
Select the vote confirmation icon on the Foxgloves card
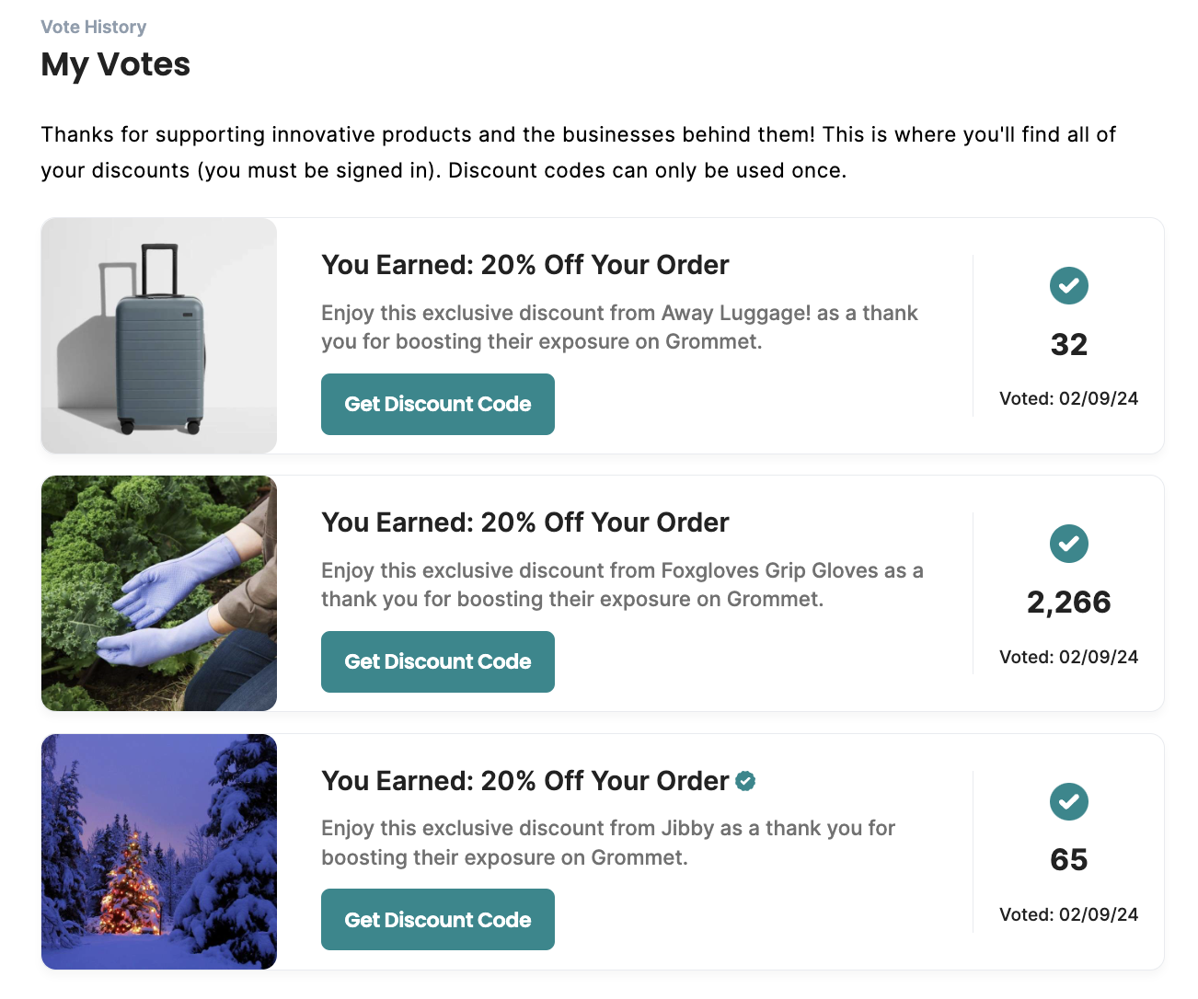(x=1069, y=544)
